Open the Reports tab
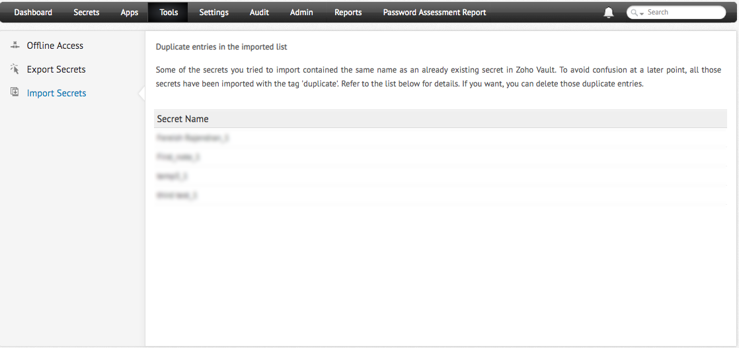 click(348, 13)
